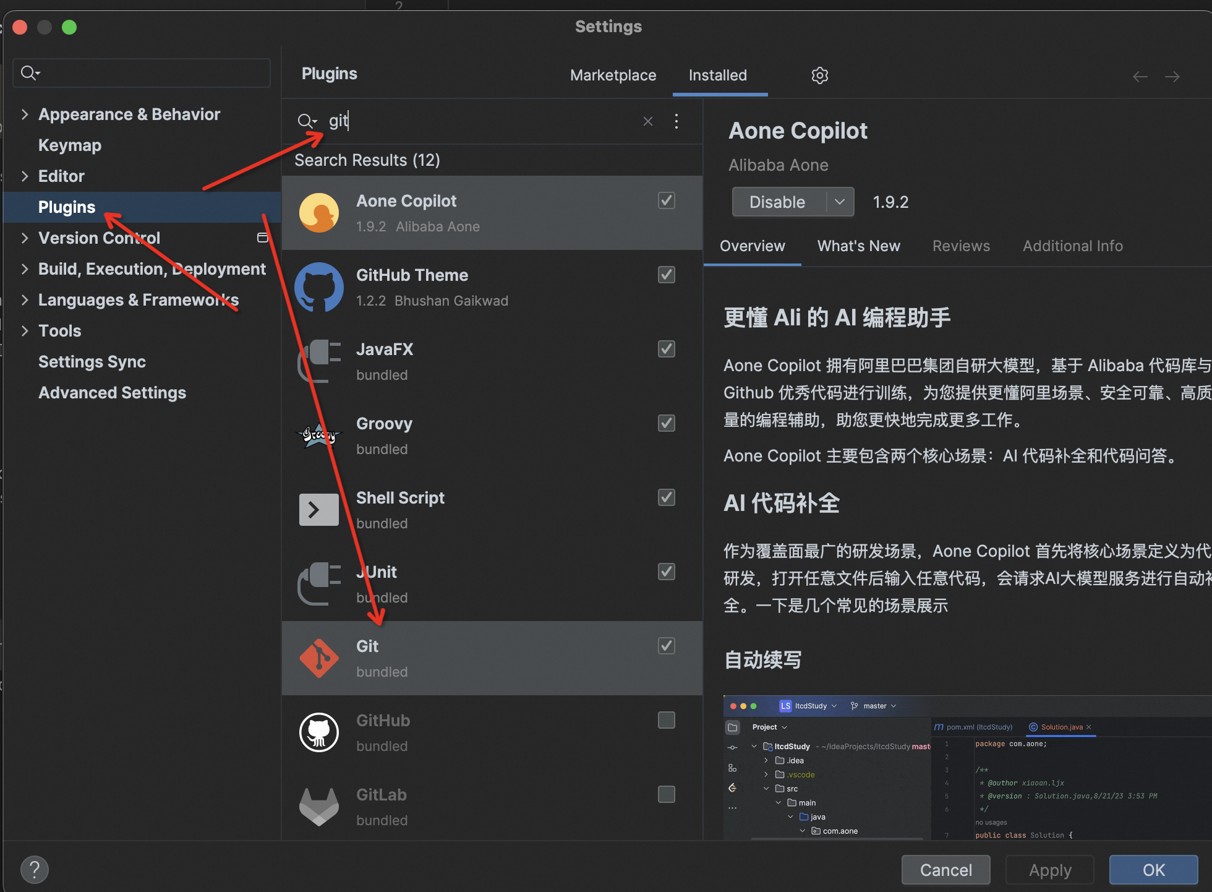
Task: Click the OK button
Action: [1153, 870]
